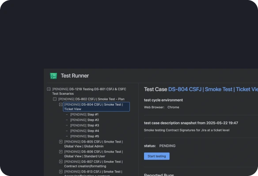This screenshot has width=258, height=176.
Task: Collapse the DS-804 Ticket View node
Action: coord(61,105)
